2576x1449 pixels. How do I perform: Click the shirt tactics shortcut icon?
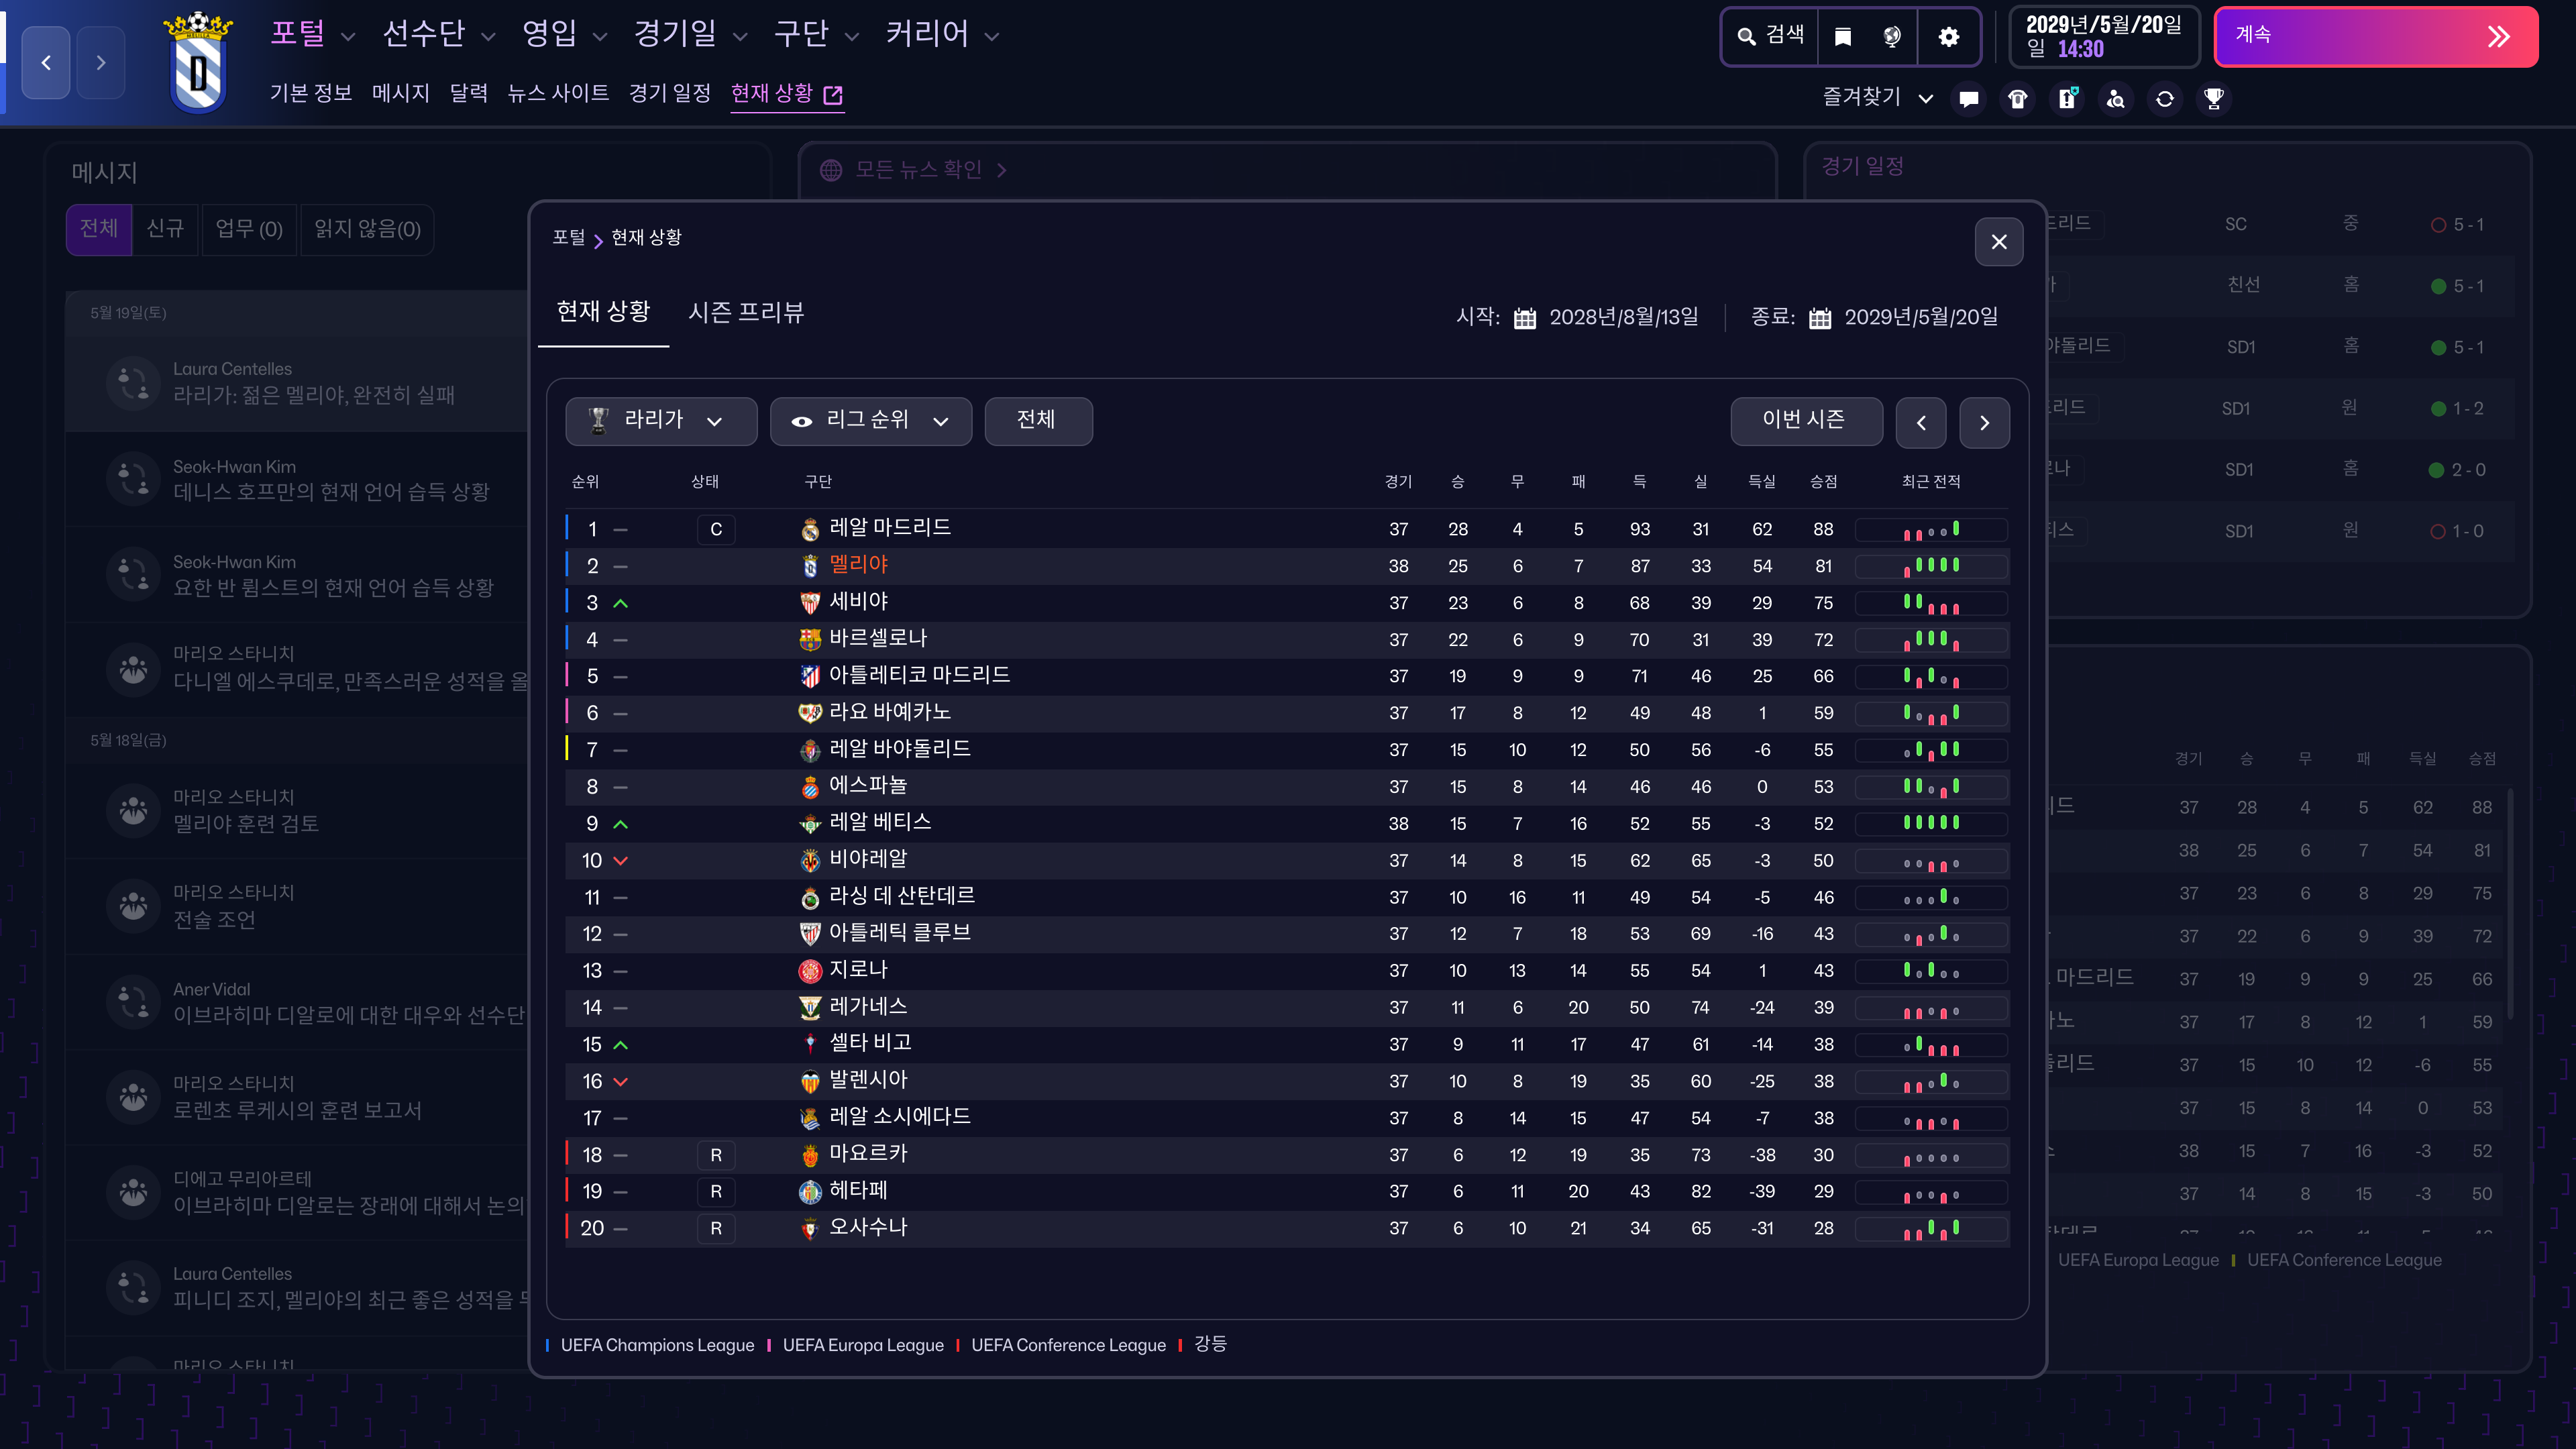click(2018, 99)
